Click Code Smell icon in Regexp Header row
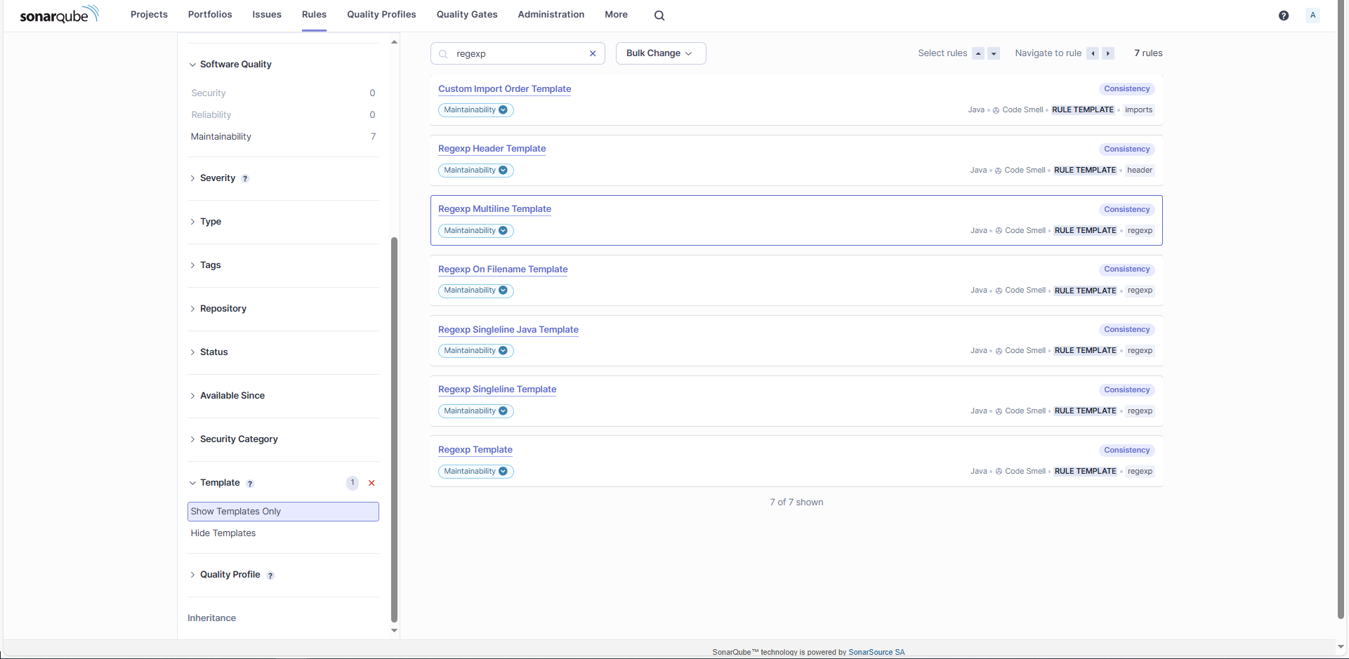Image resolution: width=1349 pixels, height=659 pixels. 998,171
